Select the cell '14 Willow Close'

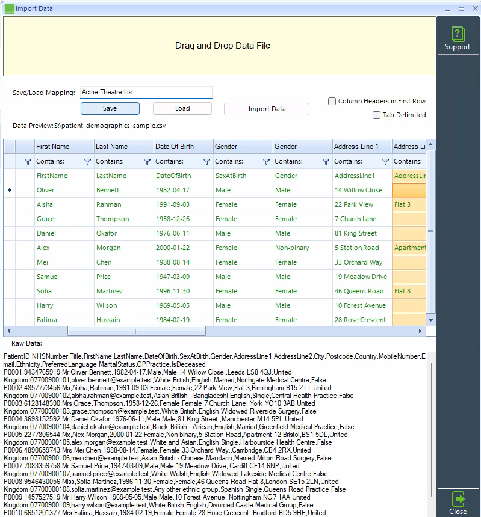[362, 190]
